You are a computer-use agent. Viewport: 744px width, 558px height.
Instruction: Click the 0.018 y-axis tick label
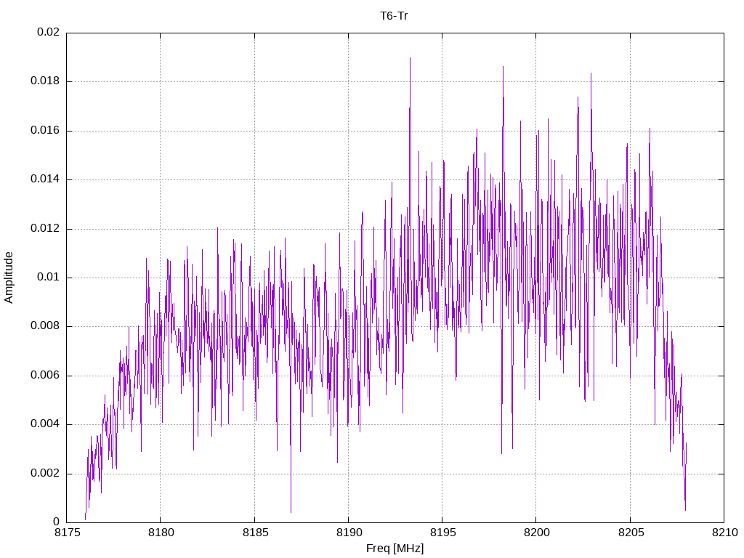click(x=45, y=81)
